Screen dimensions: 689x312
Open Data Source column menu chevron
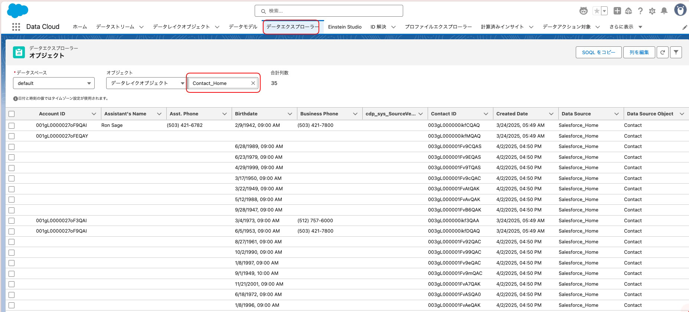pyautogui.click(x=617, y=114)
